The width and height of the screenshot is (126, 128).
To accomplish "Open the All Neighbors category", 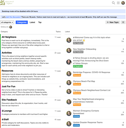I will coord(9,37).
